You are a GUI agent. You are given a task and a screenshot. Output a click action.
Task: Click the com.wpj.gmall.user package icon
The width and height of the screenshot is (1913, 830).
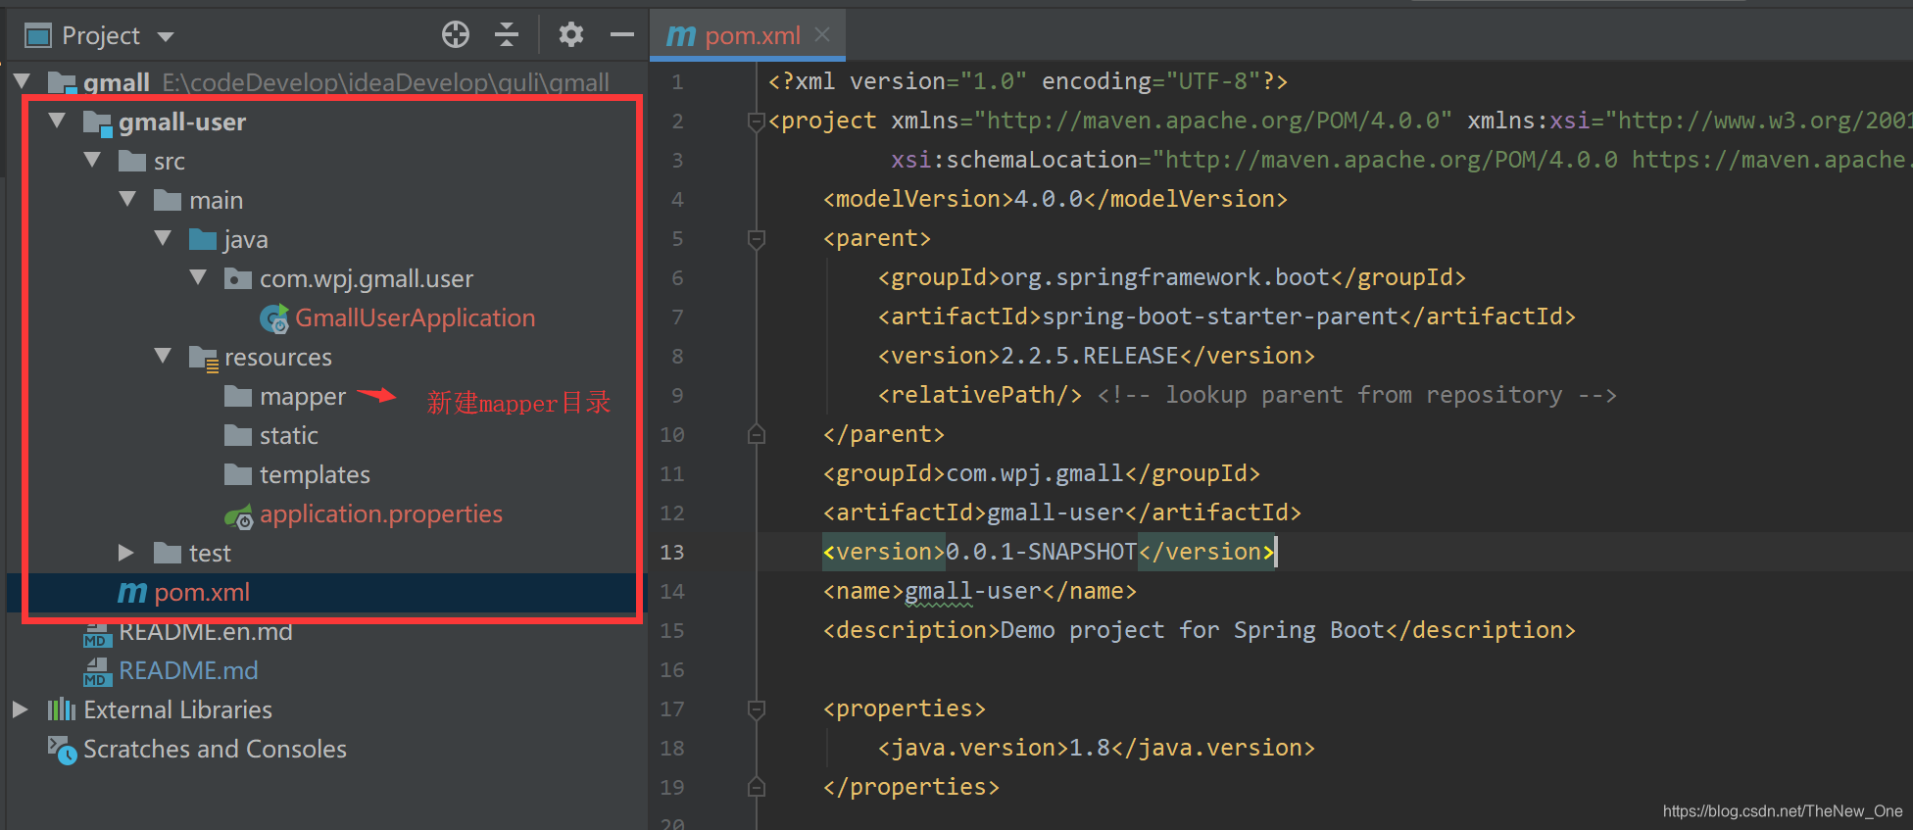(x=238, y=278)
